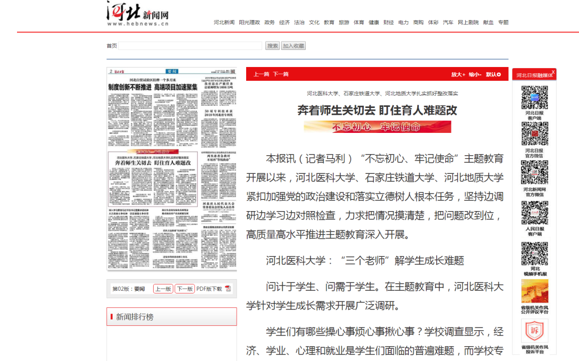579x361 pixels.
Task: Reset font size with 默认
Action: (493, 74)
